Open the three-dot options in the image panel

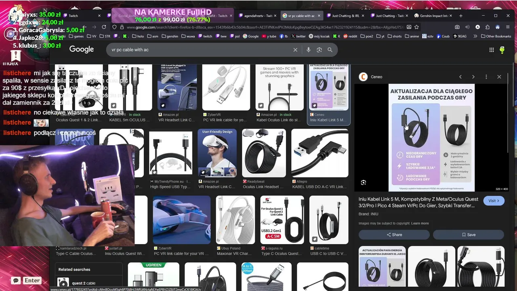coord(486,77)
